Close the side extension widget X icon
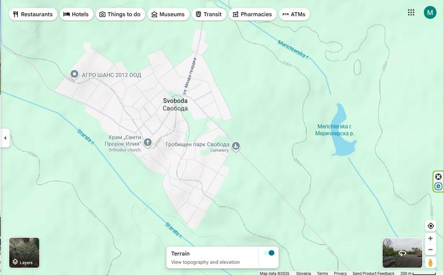Viewport: 444px width, 276px height. pyautogui.click(x=438, y=177)
